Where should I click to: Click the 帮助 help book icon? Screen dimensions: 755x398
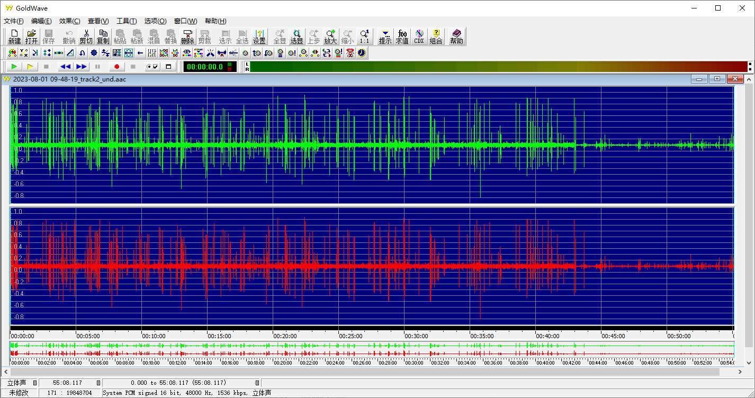click(x=456, y=37)
